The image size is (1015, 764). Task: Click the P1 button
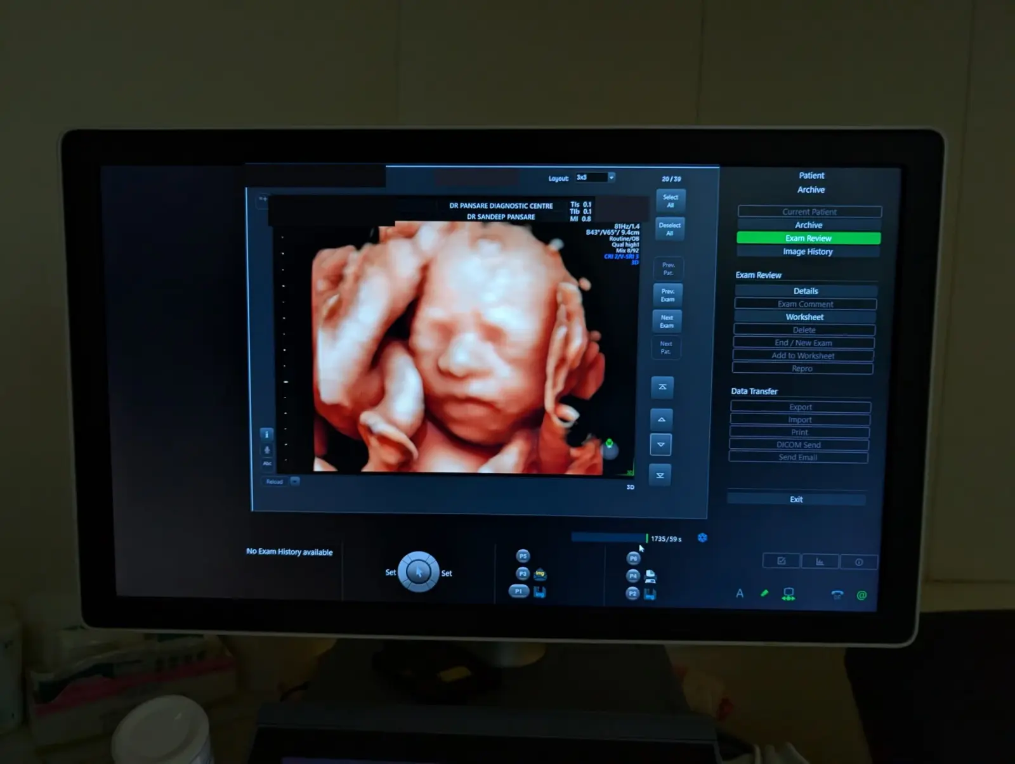pos(519,591)
